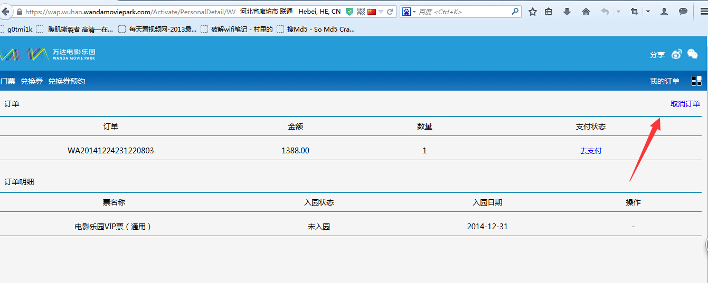Open the 每天看视频网 bookmark
Image resolution: width=708 pixels, height=283 pixels.
pos(157,30)
